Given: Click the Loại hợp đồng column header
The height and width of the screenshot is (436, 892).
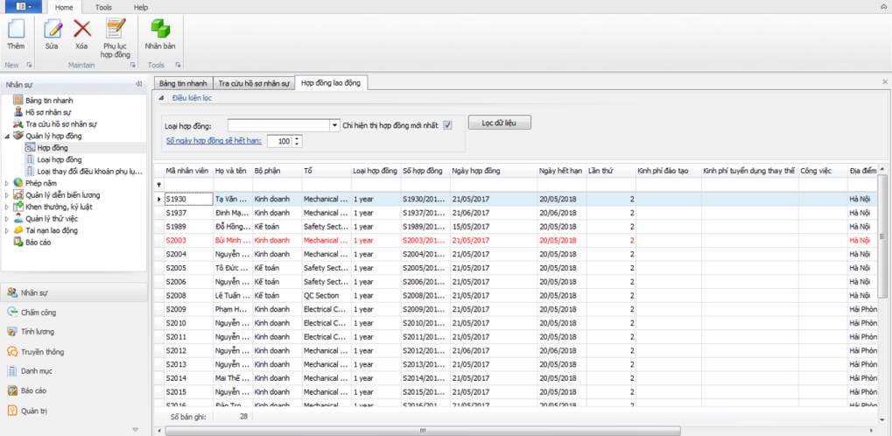Looking at the screenshot, I should coord(376,170).
